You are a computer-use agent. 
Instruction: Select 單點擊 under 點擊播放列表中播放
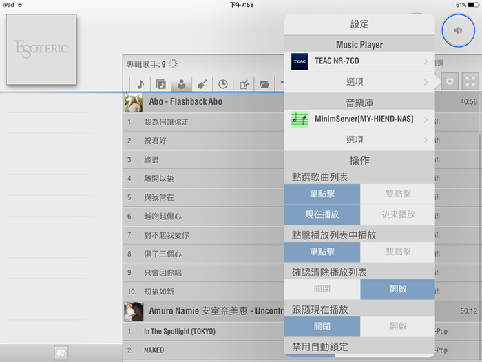click(x=322, y=252)
